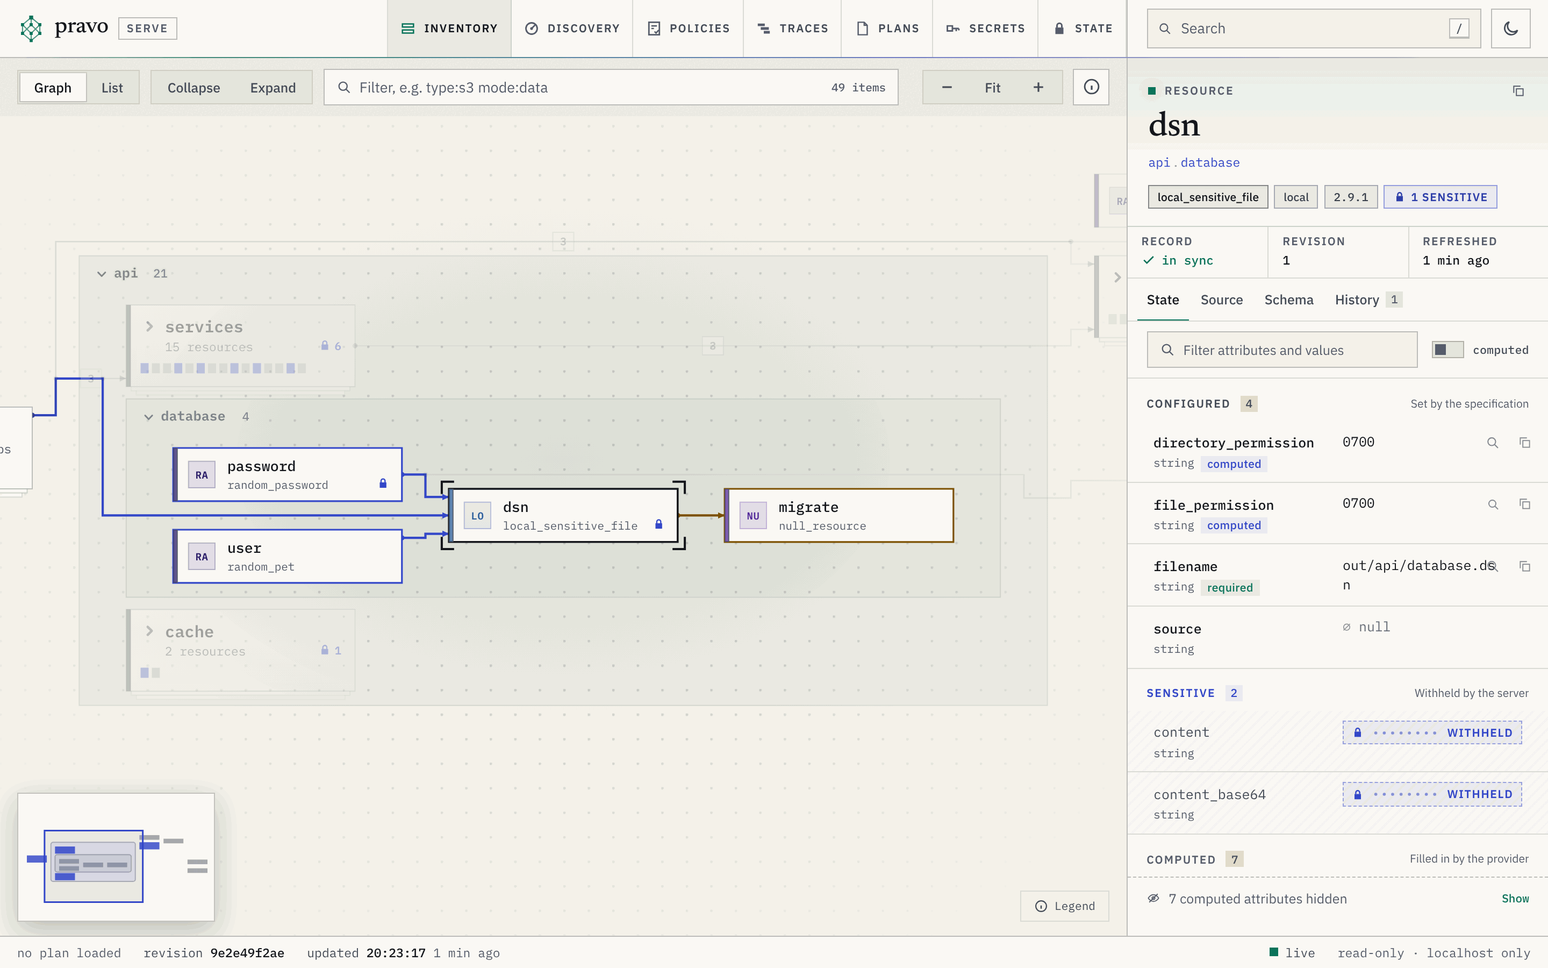Viewport: 1548px width, 968px height.
Task: Click the NU badge on migrate node
Action: (753, 516)
